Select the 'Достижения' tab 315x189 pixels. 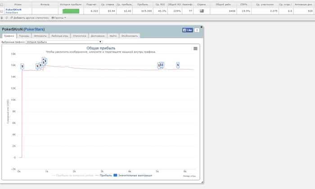[98, 36]
